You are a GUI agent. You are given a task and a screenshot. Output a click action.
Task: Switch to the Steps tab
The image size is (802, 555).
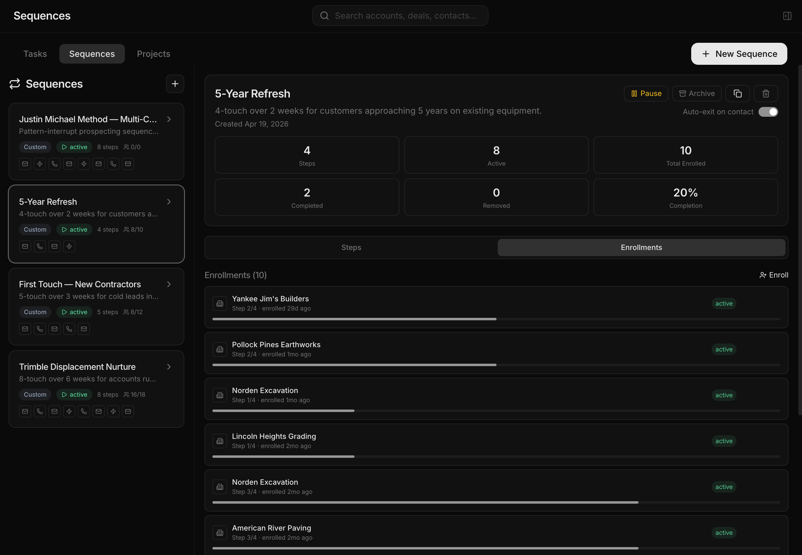click(351, 248)
